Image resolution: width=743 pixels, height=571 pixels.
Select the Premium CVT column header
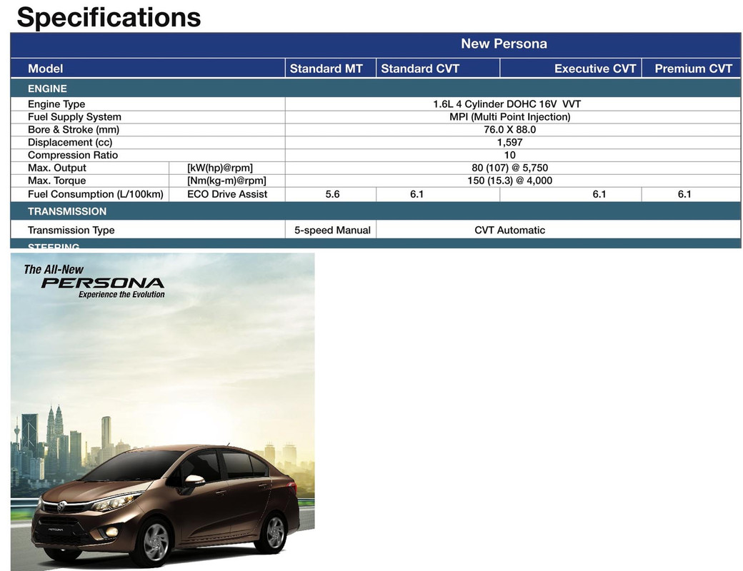tap(693, 69)
